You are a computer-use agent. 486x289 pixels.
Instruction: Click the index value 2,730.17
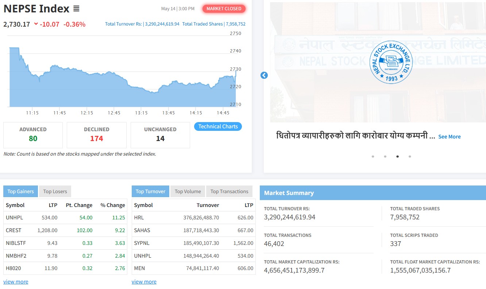coord(17,24)
